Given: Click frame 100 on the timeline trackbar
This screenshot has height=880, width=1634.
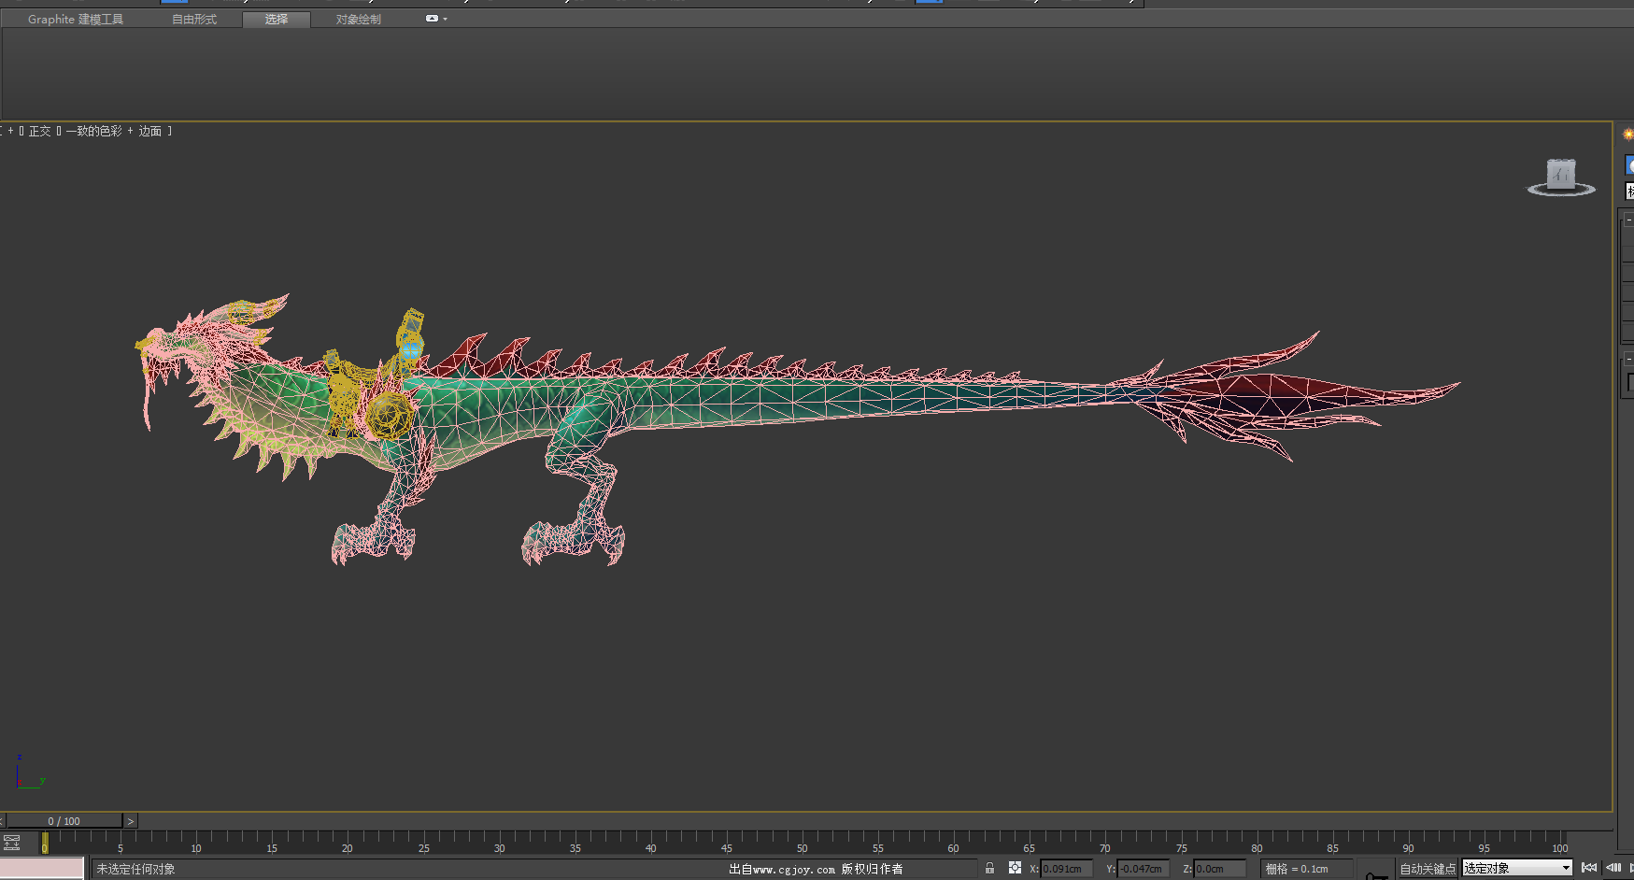Looking at the screenshot, I should tap(1559, 848).
